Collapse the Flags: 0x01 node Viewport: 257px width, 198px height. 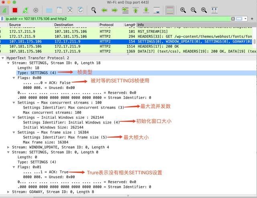(x=14, y=167)
